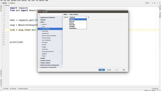
Task: Select Language Injections settings item
Action: pos(48,52)
